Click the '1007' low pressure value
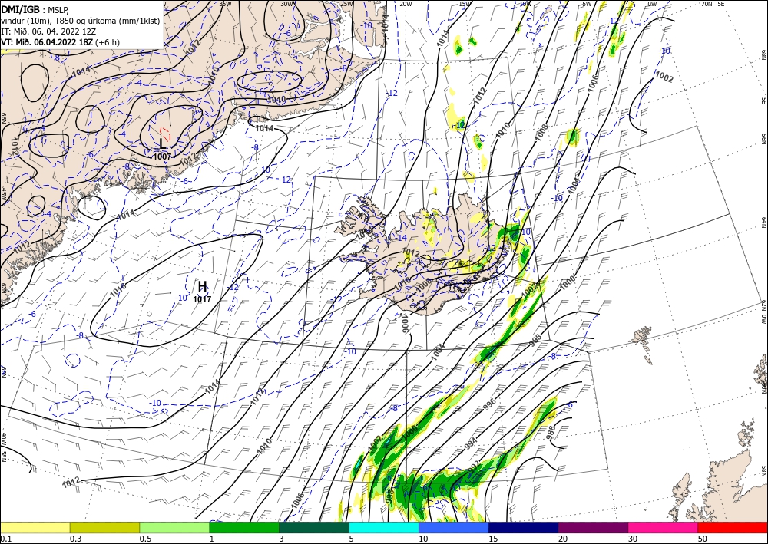 click(162, 157)
